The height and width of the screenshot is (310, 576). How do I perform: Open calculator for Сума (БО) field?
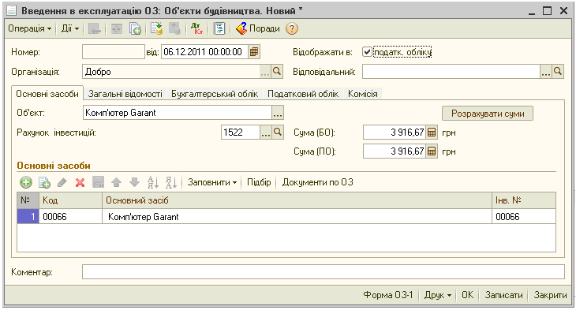click(432, 133)
